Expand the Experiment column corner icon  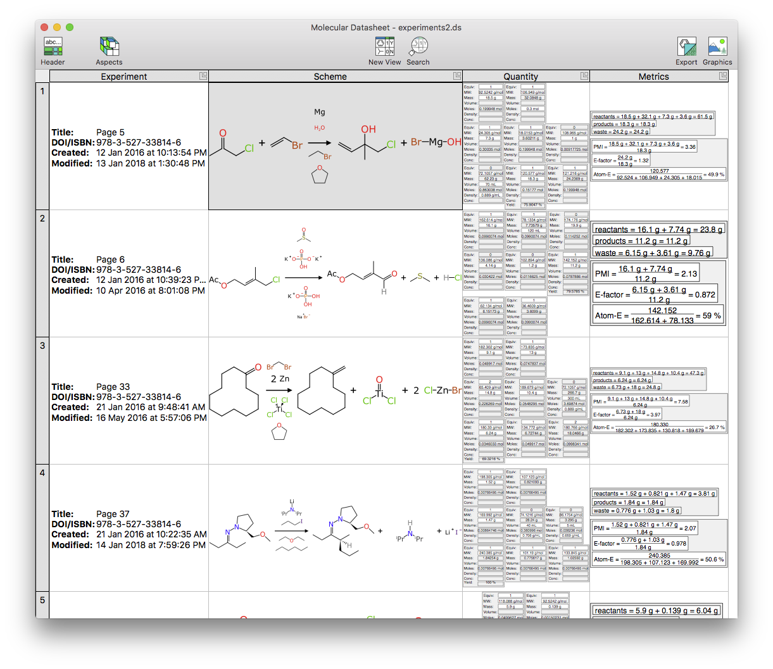(203, 76)
